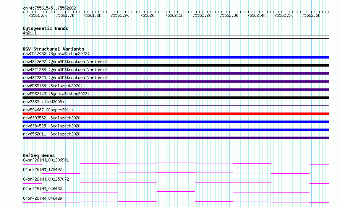This screenshot has height=207, width=340.
Task: Click the thin line of nsv7363
Action: [176, 106]
